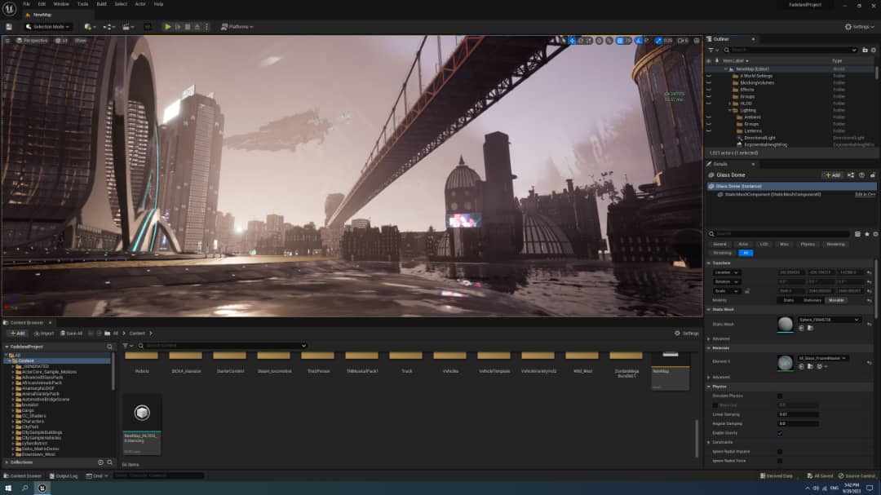The image size is (881, 495).
Task: Open the Platforms dropdown
Action: click(237, 26)
